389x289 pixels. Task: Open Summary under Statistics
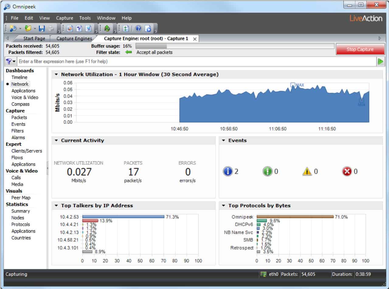pos(21,211)
